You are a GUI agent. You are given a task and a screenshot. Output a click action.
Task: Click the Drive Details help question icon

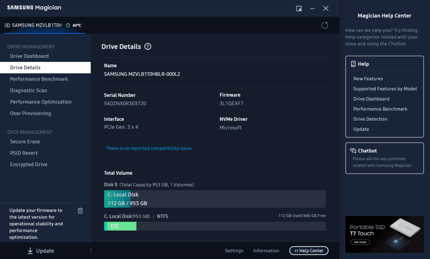point(148,47)
